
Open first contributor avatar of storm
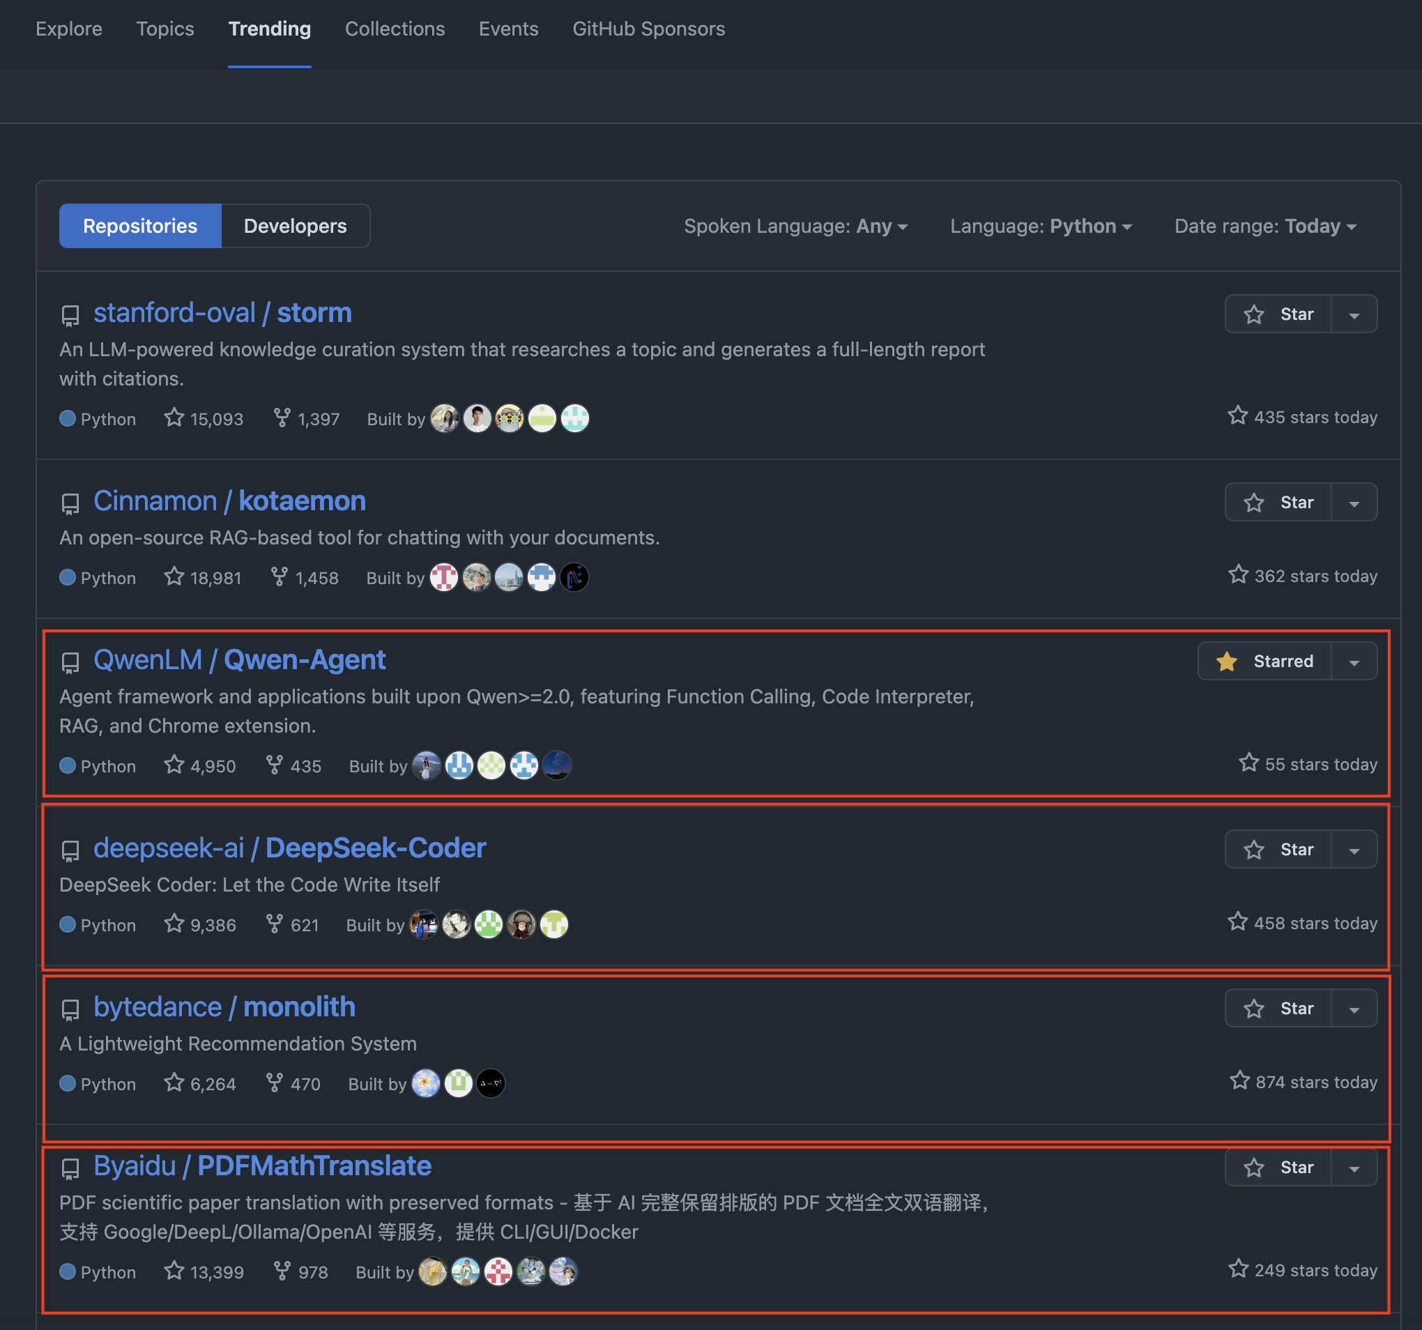click(444, 418)
